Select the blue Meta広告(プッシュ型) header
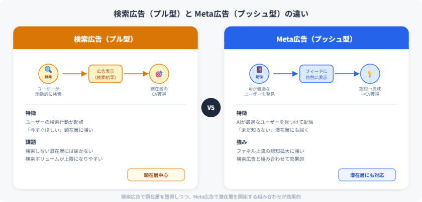This screenshot has width=422, height=202. (316, 39)
